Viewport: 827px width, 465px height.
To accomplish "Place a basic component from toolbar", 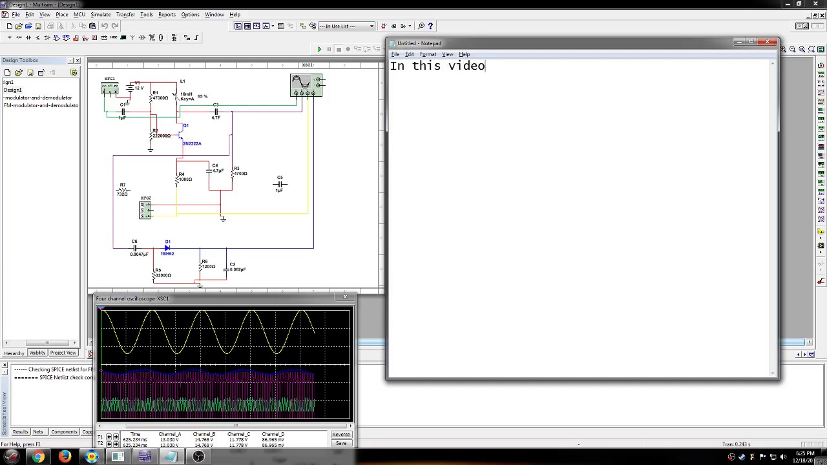I will 19,37.
